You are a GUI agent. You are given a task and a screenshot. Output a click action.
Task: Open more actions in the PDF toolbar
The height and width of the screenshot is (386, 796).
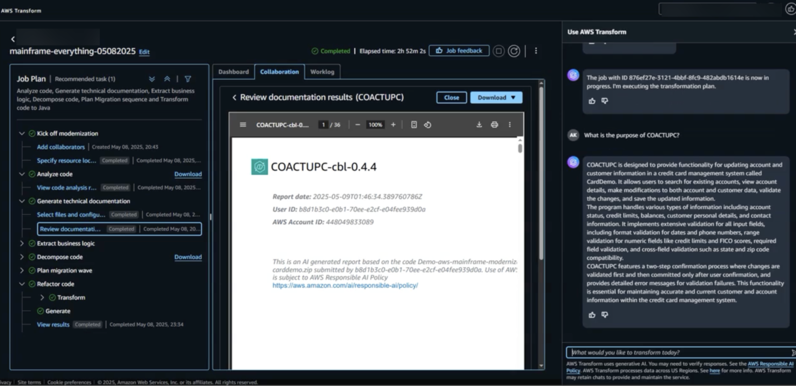(510, 125)
